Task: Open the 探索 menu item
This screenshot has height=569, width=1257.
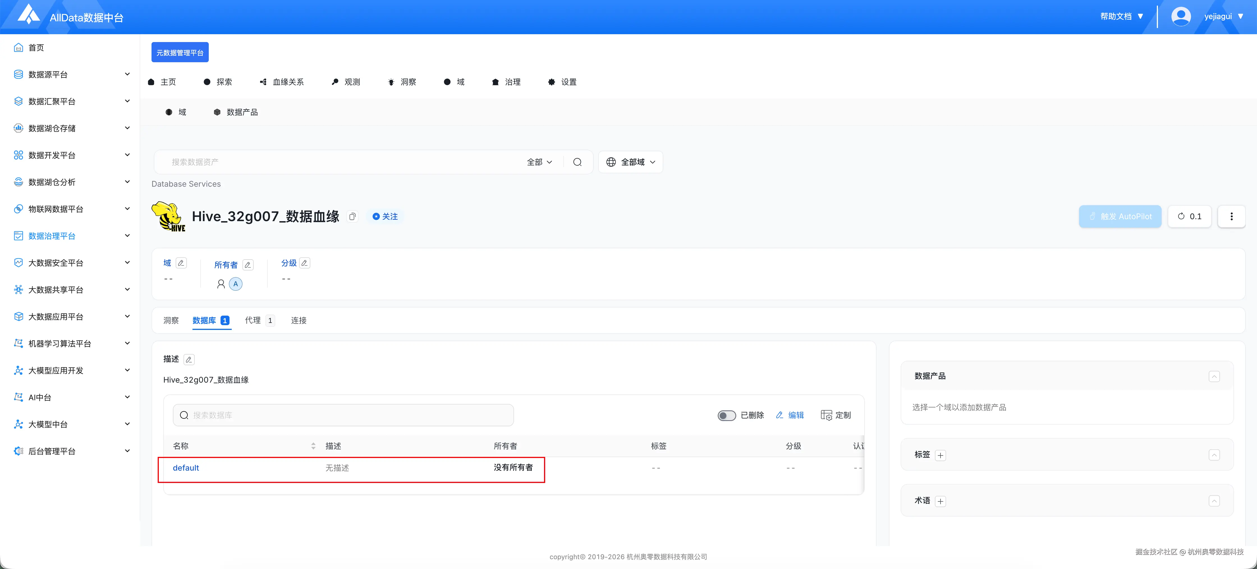Action: tap(218, 82)
